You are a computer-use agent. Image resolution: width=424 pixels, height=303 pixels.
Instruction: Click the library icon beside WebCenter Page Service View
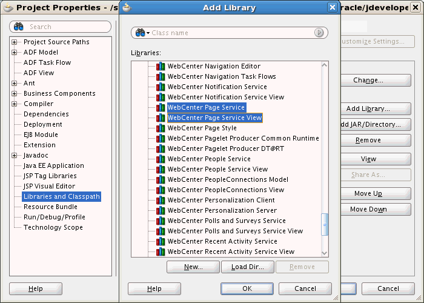click(x=161, y=118)
